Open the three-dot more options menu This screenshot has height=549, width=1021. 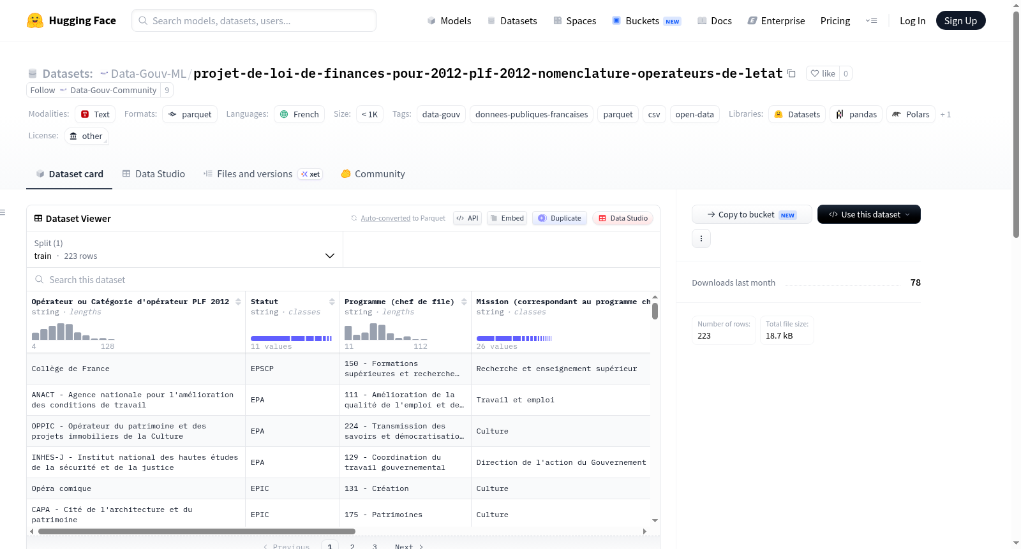701,238
